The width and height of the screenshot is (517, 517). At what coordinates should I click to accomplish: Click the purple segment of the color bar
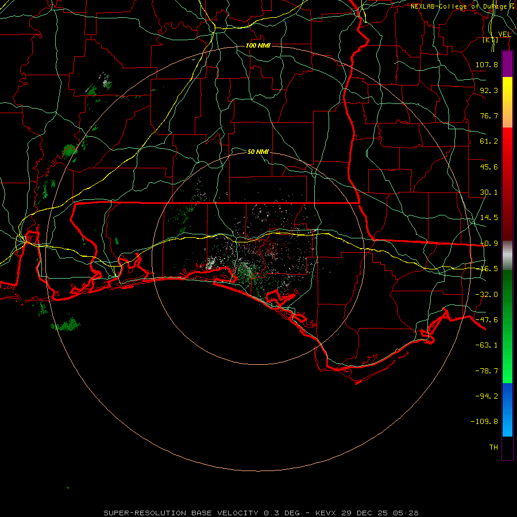click(x=507, y=64)
